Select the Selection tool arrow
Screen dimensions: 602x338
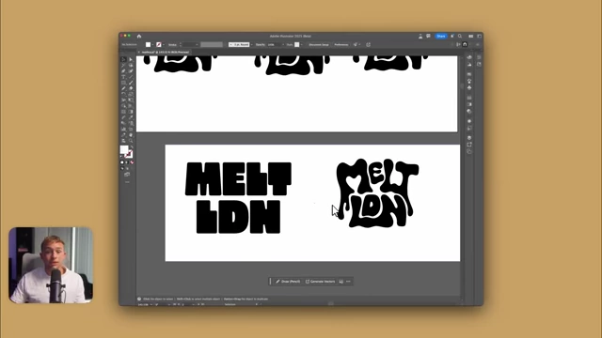click(x=123, y=59)
